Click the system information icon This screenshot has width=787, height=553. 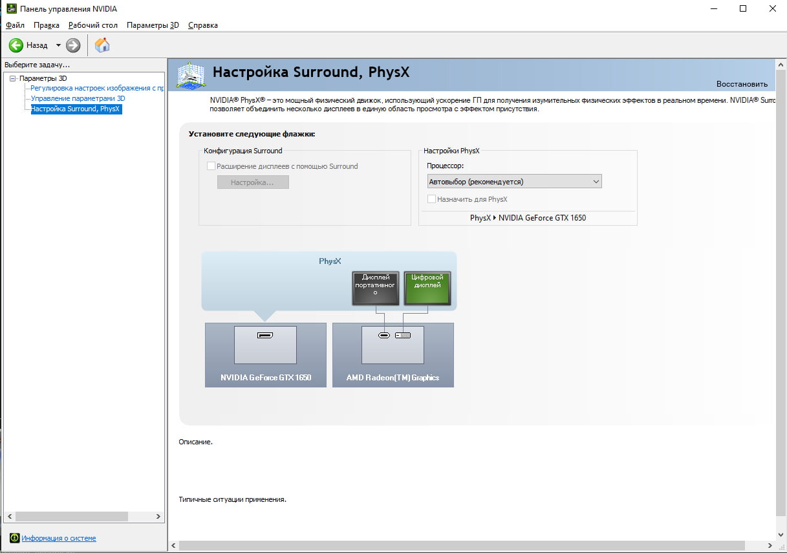coord(14,538)
